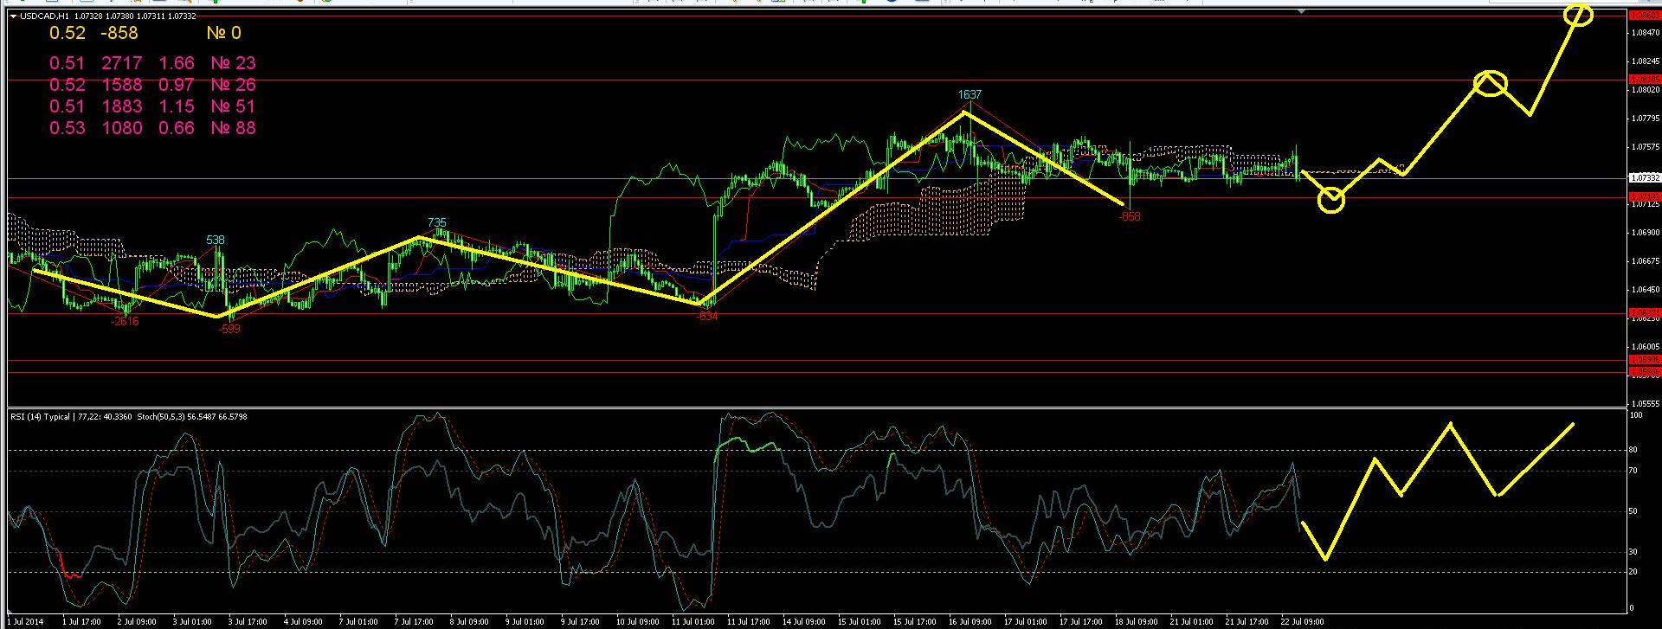This screenshot has height=629, width=1662.
Task: Select the 1.07183 red price level label
Action: click(1644, 197)
